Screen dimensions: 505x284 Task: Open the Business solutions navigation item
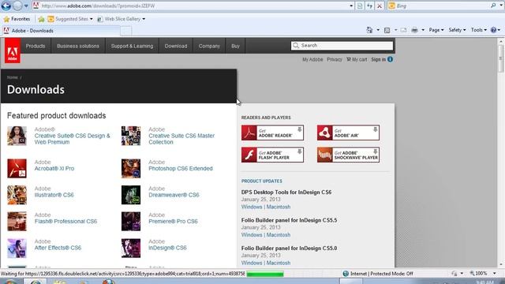point(78,46)
